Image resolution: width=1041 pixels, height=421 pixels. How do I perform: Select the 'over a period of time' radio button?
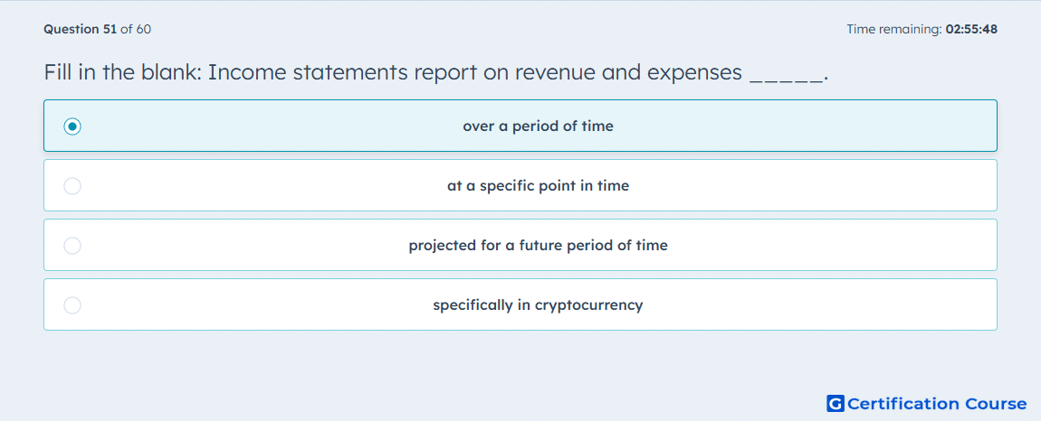point(72,126)
